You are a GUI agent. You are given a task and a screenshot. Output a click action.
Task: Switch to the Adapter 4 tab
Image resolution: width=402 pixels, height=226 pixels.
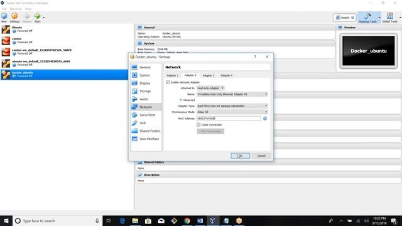click(226, 75)
